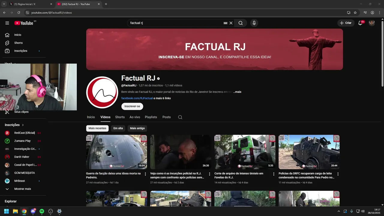
Task: Open options for the 'Guerra de facção' video
Action: (145, 174)
